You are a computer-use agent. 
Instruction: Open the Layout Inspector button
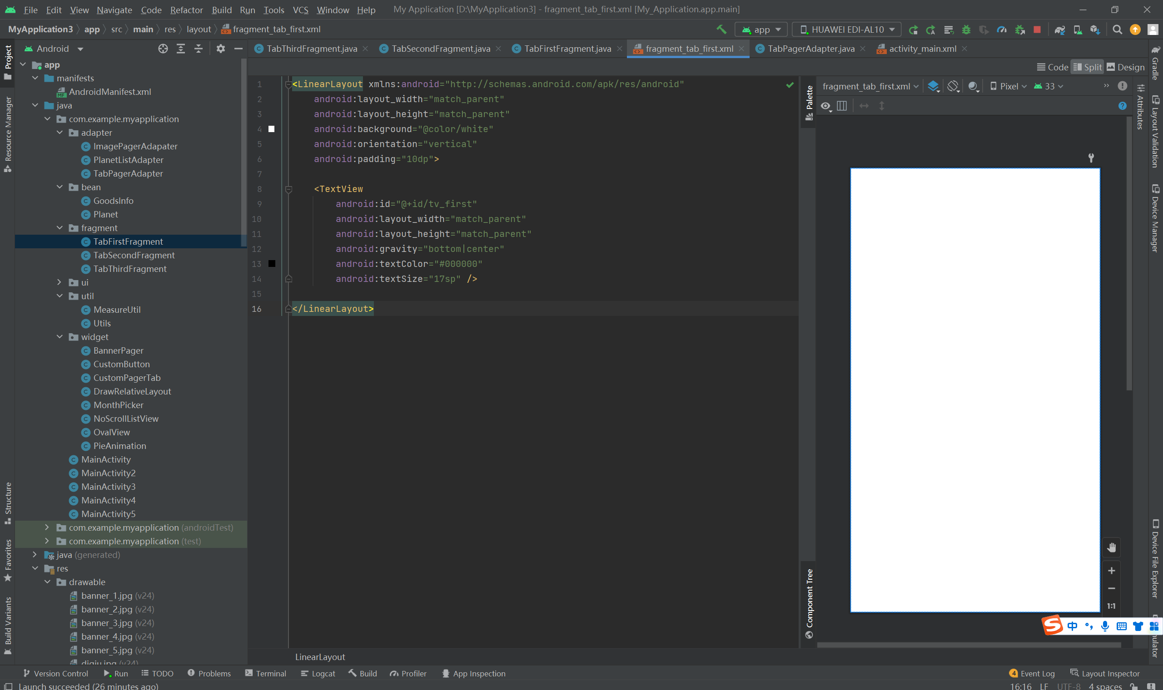click(x=1105, y=673)
